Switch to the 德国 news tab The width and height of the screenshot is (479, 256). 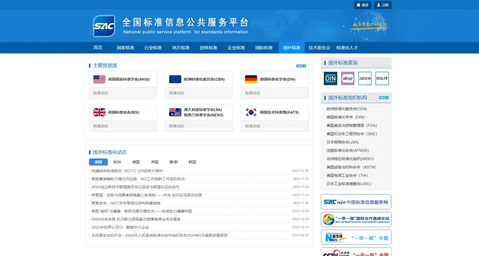pyautogui.click(x=136, y=162)
